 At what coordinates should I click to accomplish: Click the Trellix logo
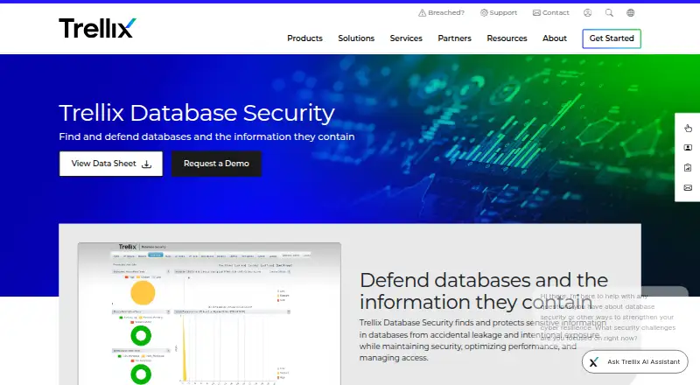coord(97,28)
